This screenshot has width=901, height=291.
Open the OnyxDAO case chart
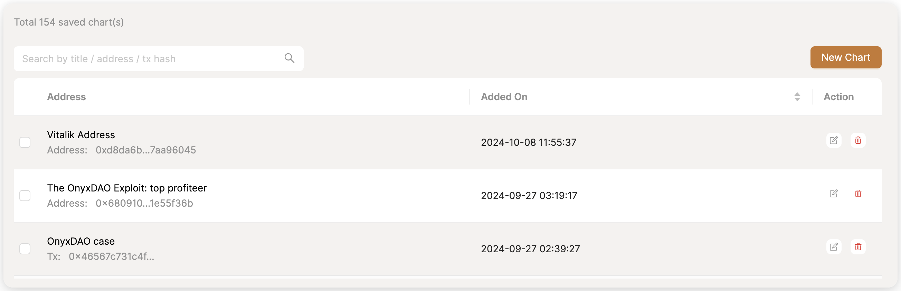click(81, 241)
